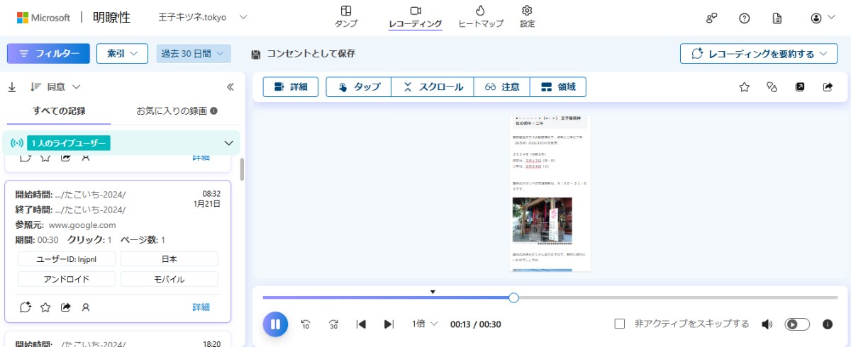
Task: Download recordings list
Action: tap(12, 87)
